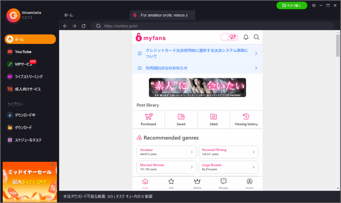Screen dimensions: 341x203
Task: Click the version number 1.2.7.3
Action: tap(27, 18)
